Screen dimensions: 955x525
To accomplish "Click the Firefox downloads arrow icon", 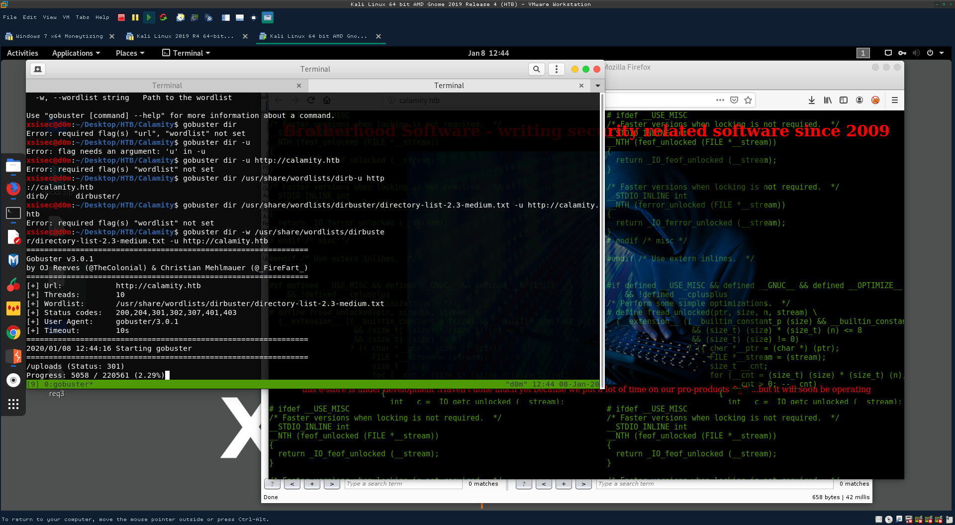I will tap(812, 100).
